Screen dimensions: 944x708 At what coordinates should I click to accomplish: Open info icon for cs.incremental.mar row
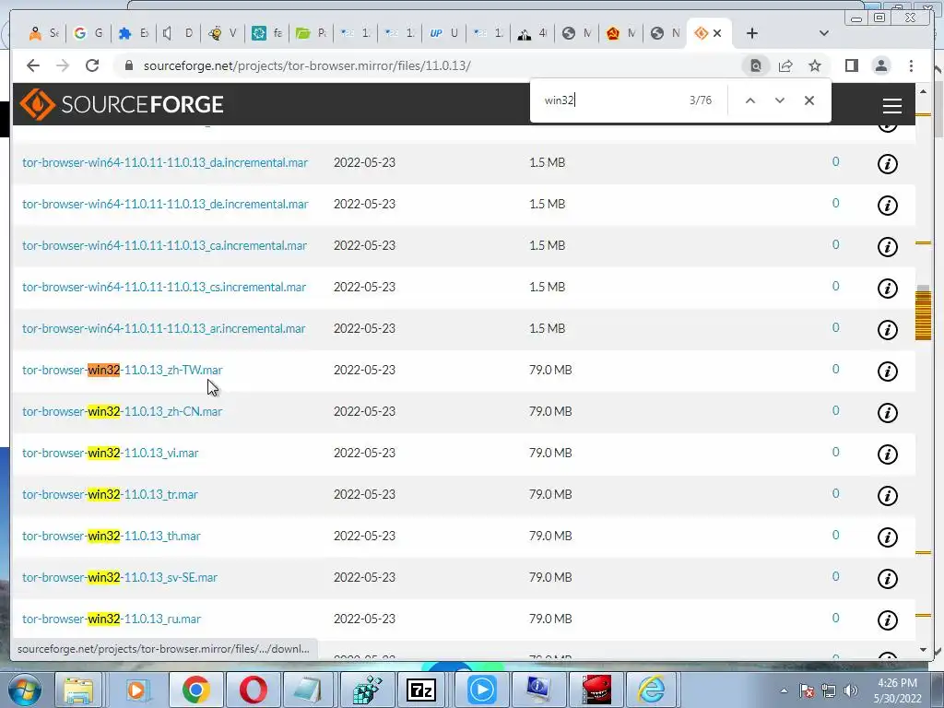888,288
